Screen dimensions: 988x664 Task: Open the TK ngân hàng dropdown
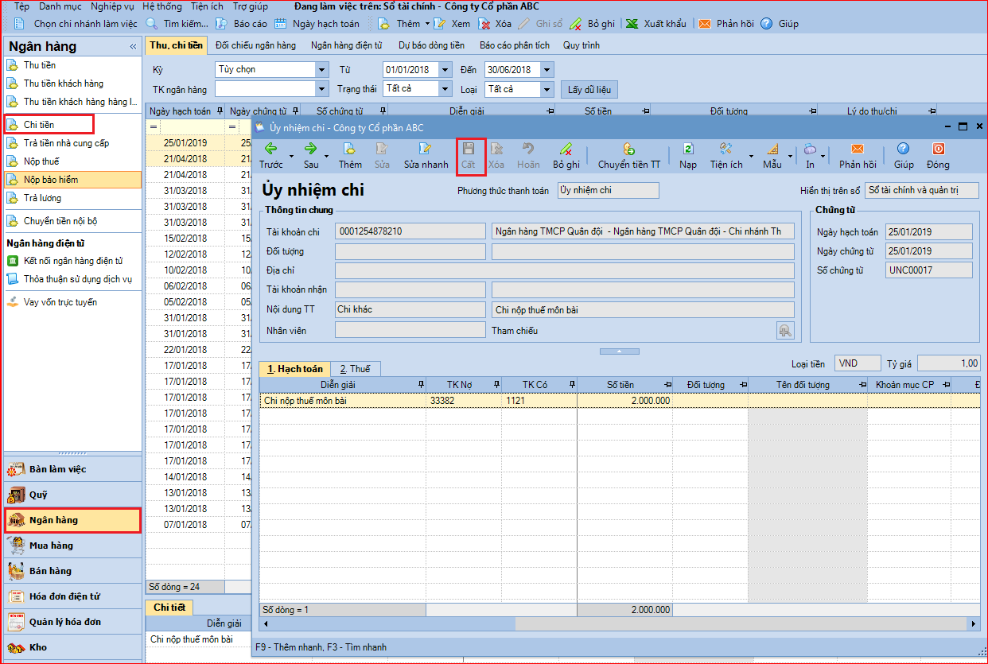tap(321, 89)
